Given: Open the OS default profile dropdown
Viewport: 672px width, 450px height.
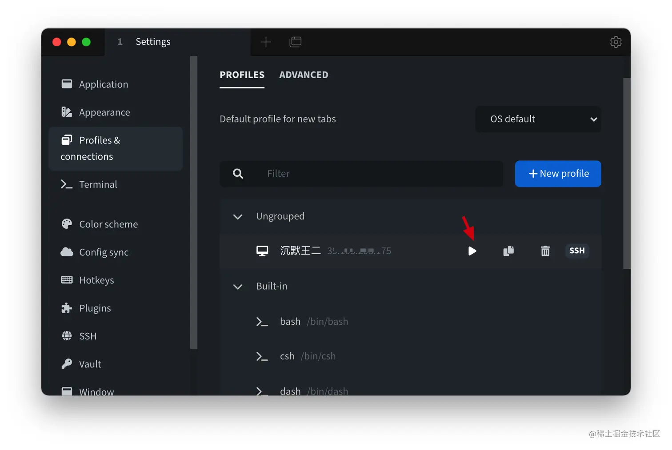Looking at the screenshot, I should coord(538,119).
